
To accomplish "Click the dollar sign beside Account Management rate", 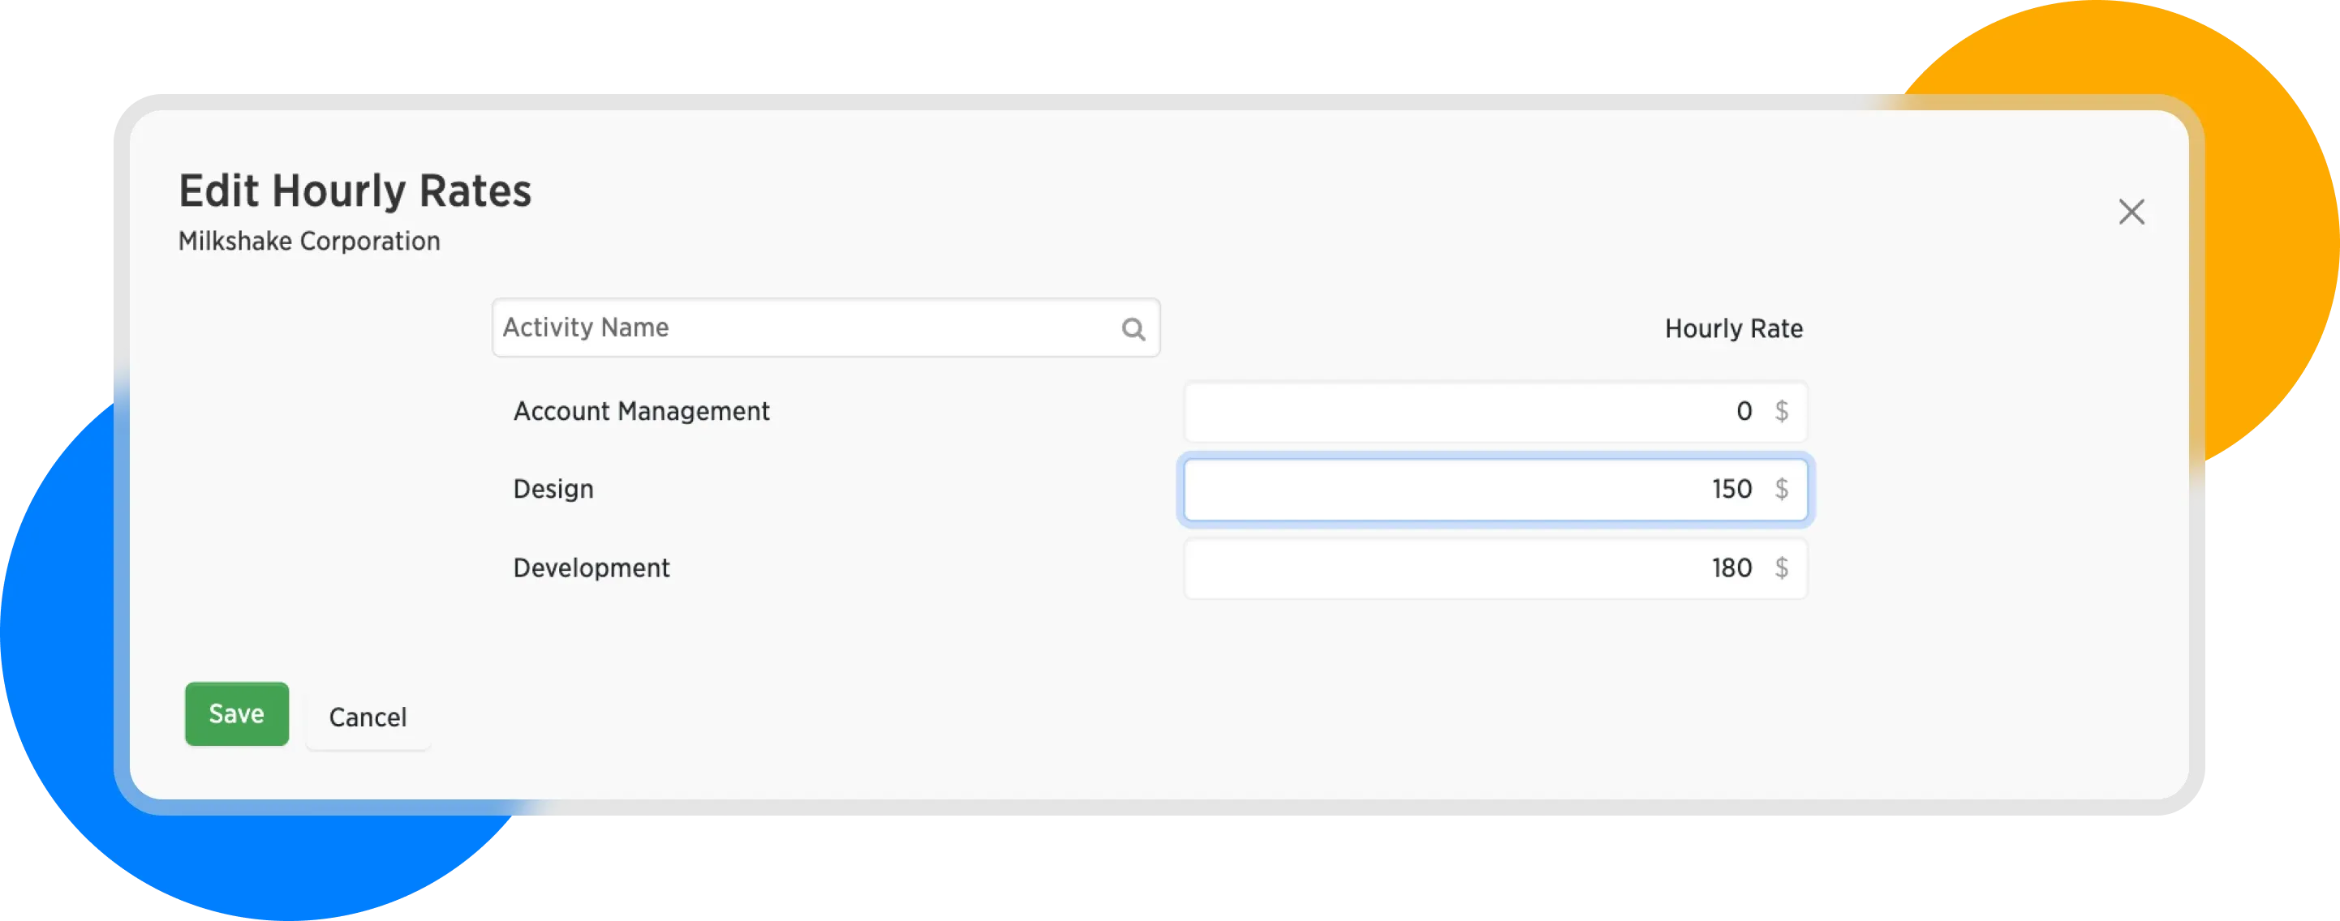I will (x=1781, y=412).
